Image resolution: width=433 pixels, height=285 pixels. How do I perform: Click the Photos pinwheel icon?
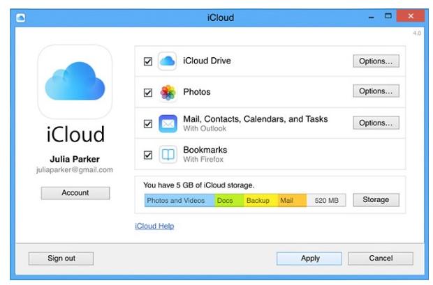[x=168, y=93]
